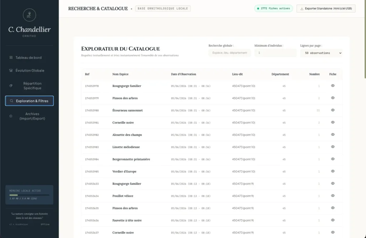
Task: Click the mémoire locale active progress bar
Action: [x=29, y=195]
